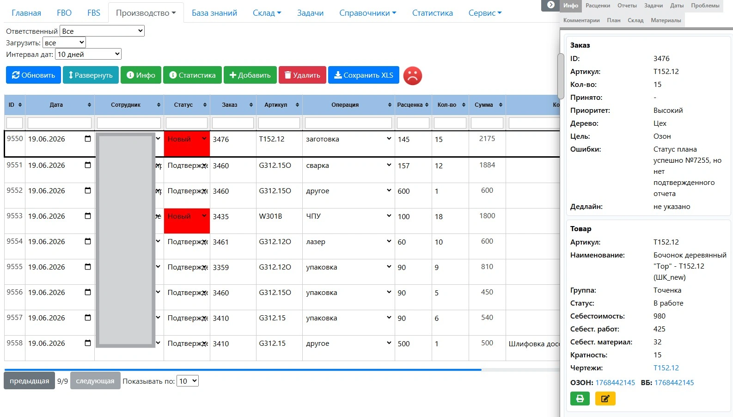This screenshot has width=733, height=417.
Task: Click the green print button in Товар panel
Action: 580,399
